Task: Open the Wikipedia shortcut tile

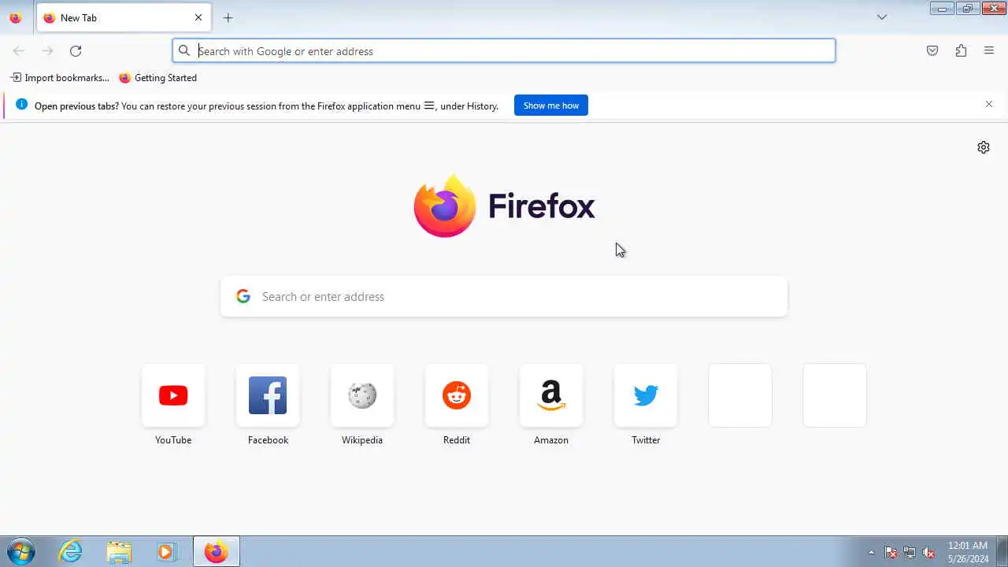Action: pos(362,395)
